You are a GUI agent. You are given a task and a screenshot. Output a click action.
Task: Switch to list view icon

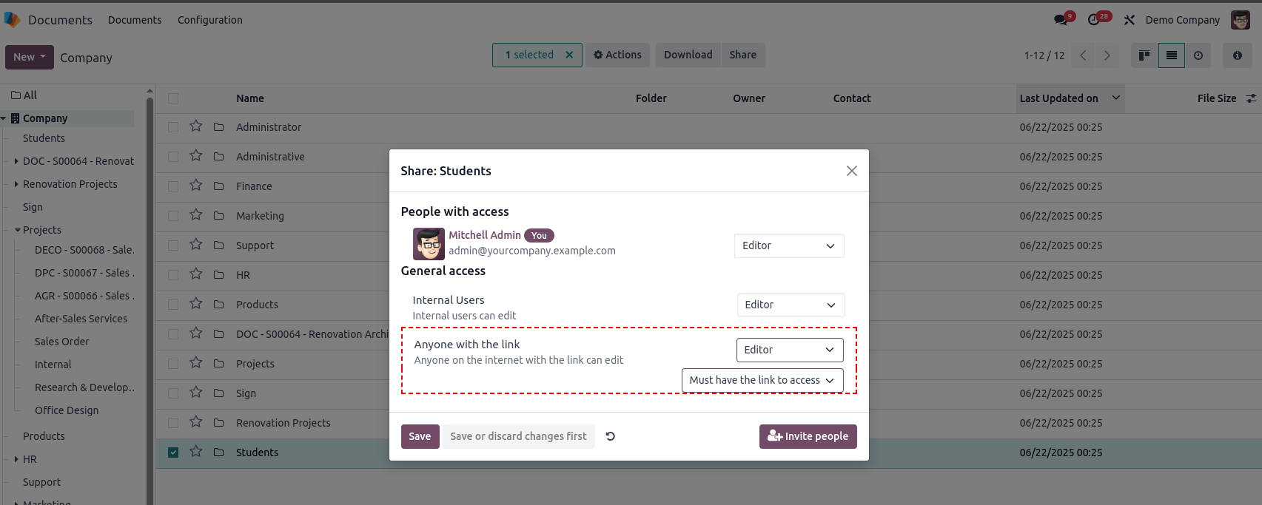tap(1172, 55)
